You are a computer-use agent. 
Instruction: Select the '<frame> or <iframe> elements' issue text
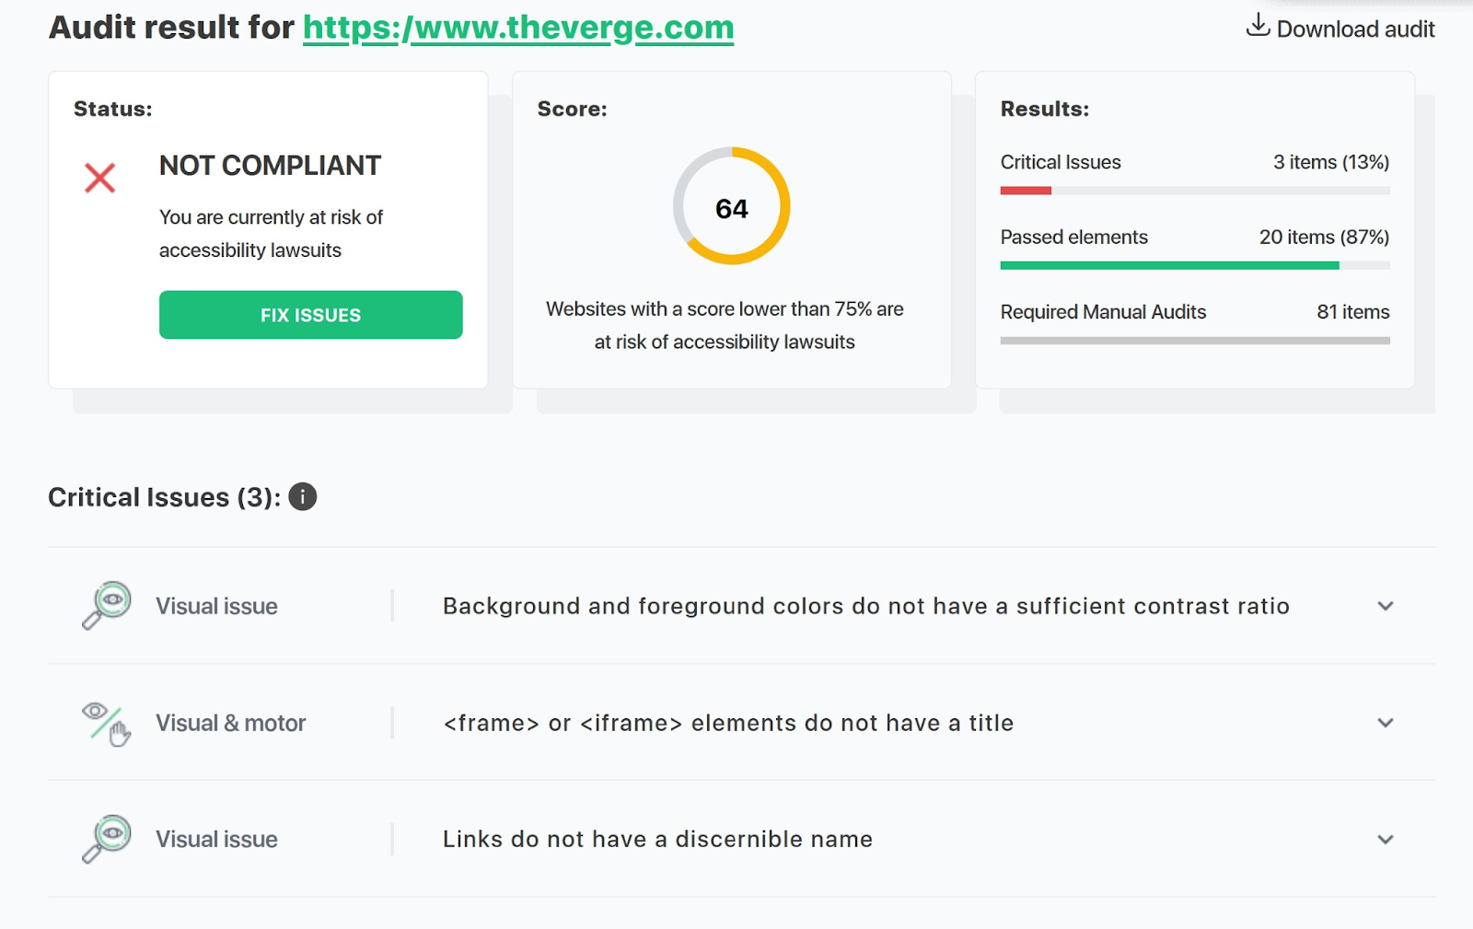point(728,723)
